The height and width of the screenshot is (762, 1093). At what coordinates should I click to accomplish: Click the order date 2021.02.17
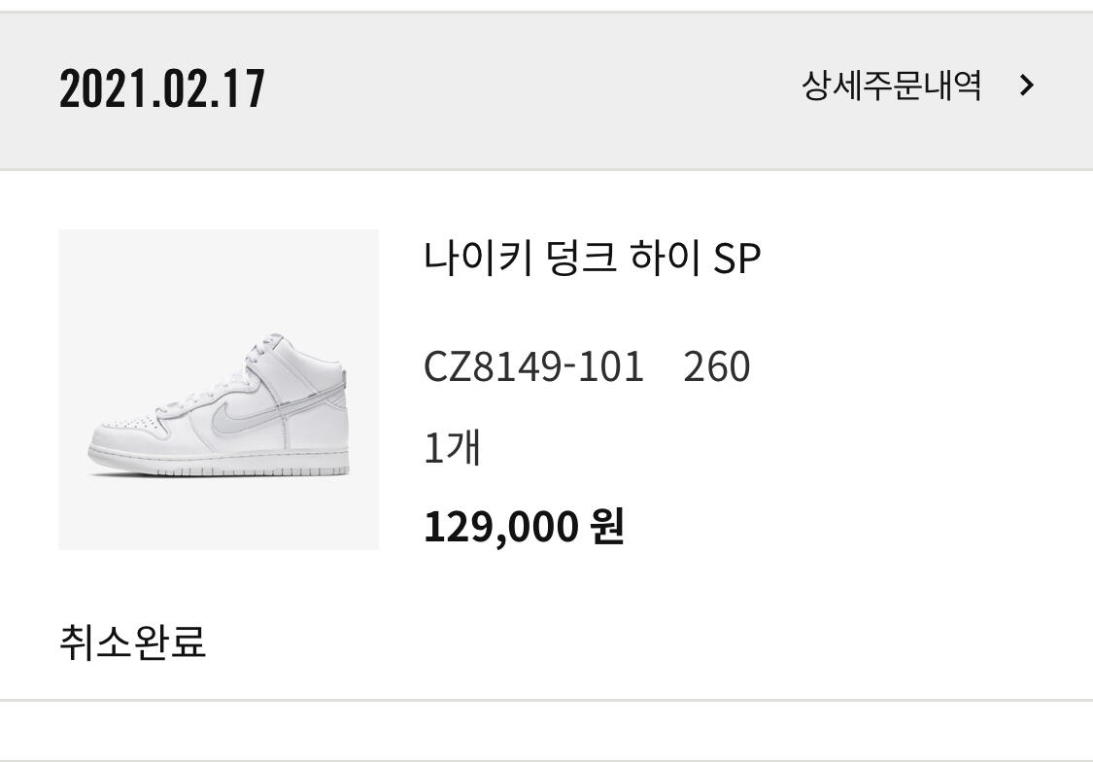pyautogui.click(x=161, y=88)
